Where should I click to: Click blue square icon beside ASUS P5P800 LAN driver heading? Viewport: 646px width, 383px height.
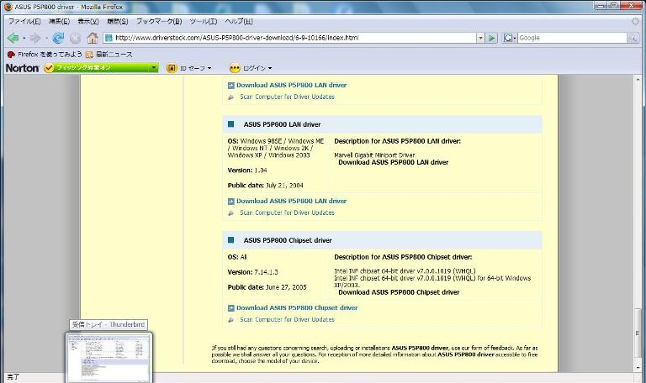[230, 123]
